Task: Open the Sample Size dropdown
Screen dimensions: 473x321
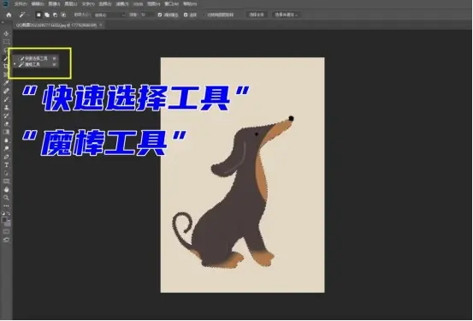Action: tap(109, 15)
